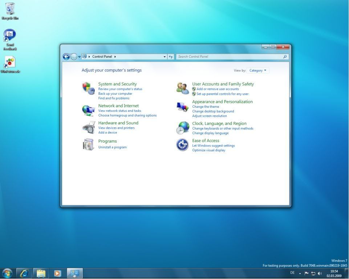Click the Hardware and Sound printer icon

(x=88, y=127)
